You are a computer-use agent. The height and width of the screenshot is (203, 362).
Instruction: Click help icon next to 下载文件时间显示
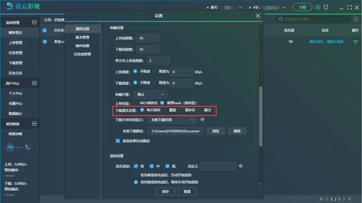click(202, 119)
